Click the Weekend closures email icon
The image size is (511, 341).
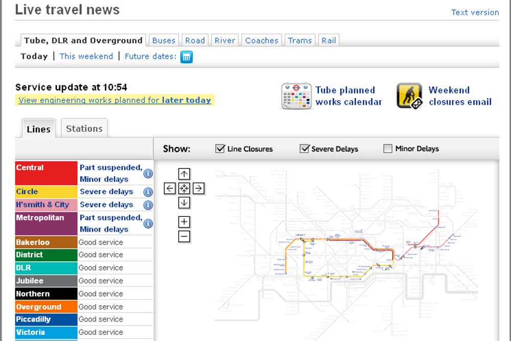(x=409, y=96)
